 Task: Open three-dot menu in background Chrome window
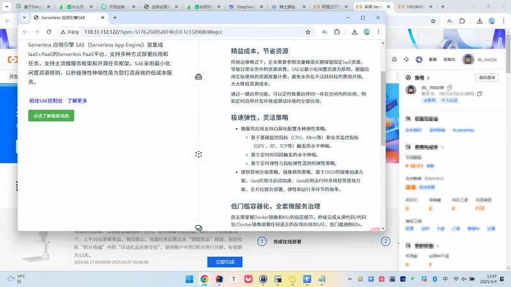tap(503, 21)
